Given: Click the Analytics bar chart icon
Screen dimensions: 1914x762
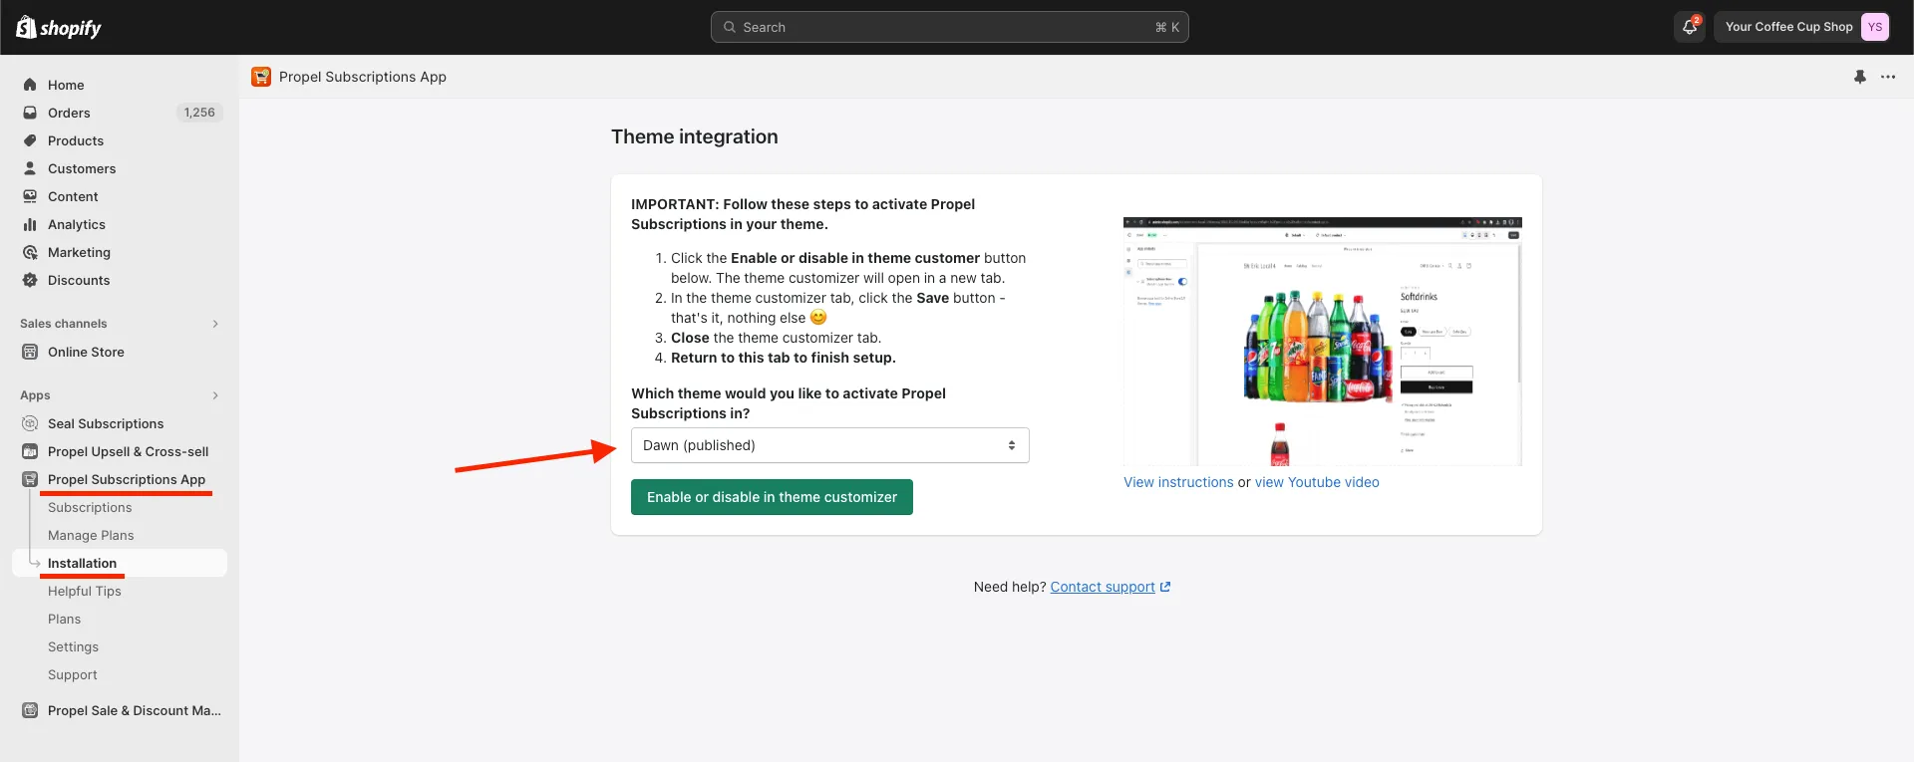Looking at the screenshot, I should tap(30, 224).
